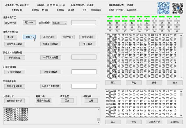Click the 对比 button
Viewport: 186px width, 128px height.
[134, 122]
